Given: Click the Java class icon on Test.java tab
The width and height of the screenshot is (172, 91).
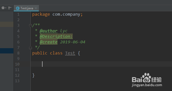Looking at the screenshot, I should coord(18,8).
